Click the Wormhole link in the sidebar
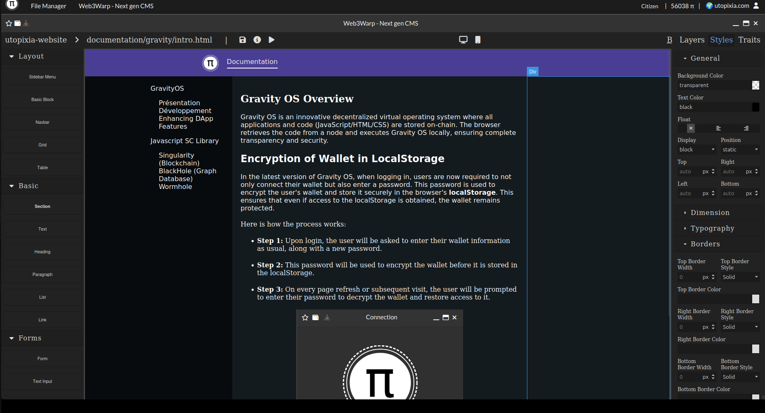765x413 pixels. pyautogui.click(x=175, y=187)
